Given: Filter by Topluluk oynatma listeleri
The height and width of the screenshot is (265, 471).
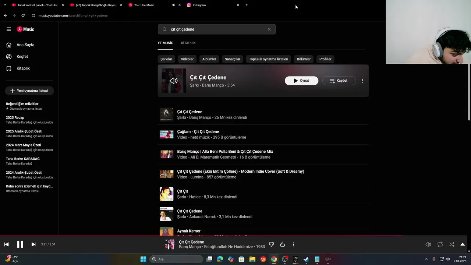Looking at the screenshot, I should tap(269, 59).
